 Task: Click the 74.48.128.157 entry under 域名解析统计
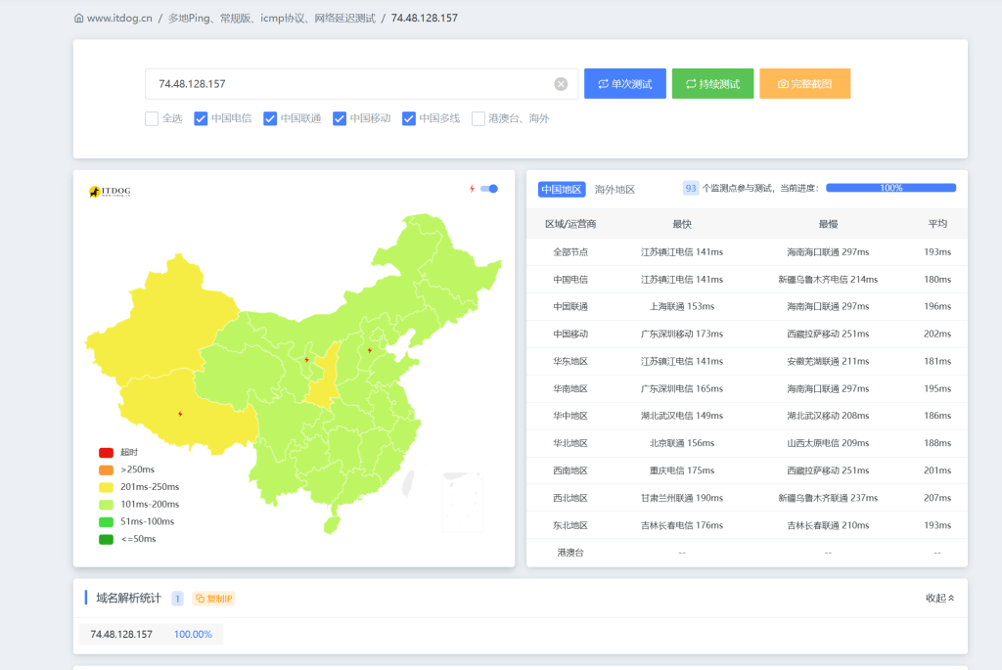coord(121,634)
